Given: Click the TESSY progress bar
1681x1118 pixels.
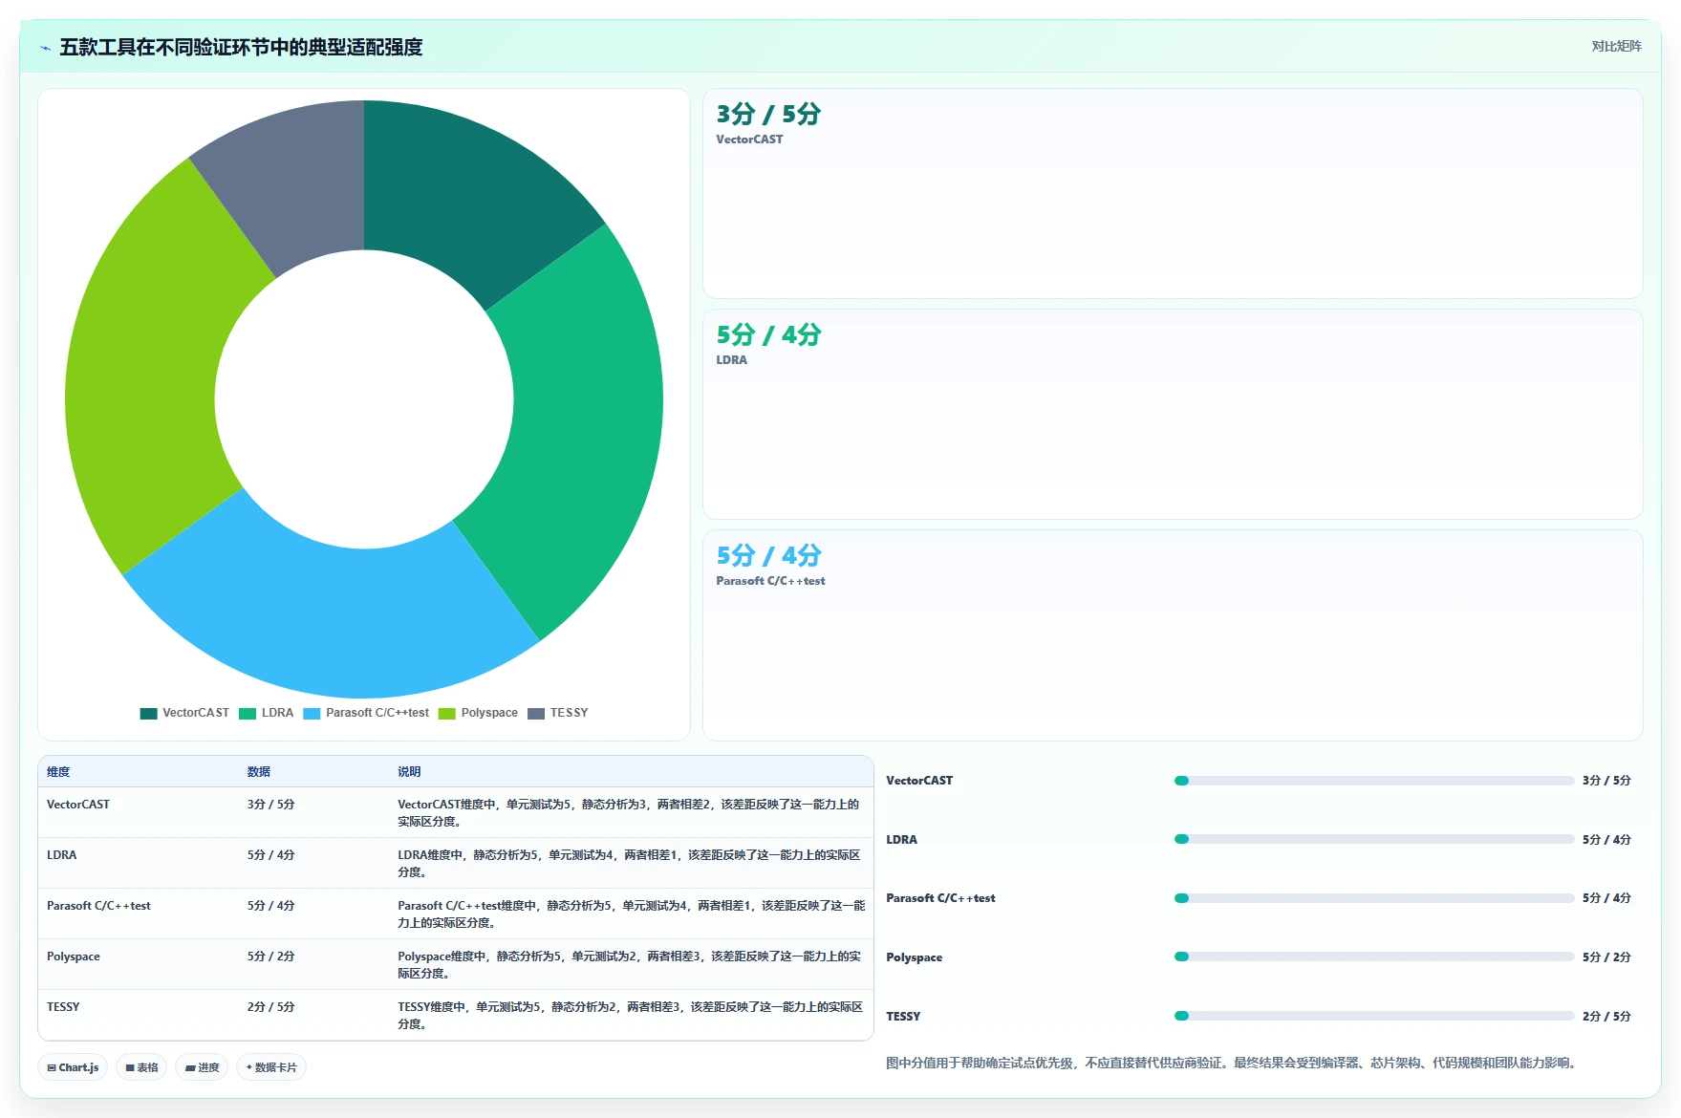Looking at the screenshot, I should [x=1374, y=1016].
